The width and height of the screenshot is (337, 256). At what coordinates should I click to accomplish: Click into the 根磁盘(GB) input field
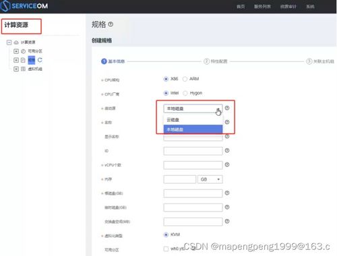click(x=193, y=193)
